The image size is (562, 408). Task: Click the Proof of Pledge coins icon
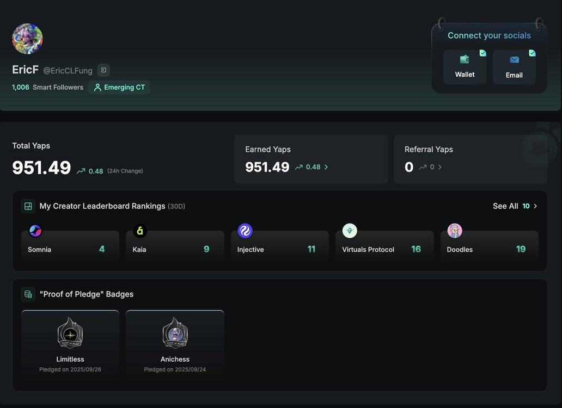[x=28, y=294]
